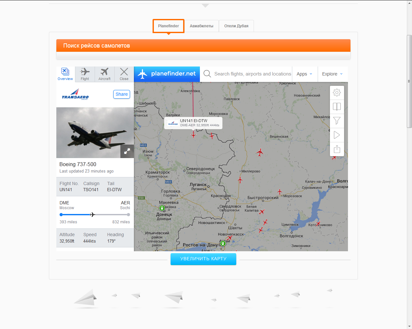Click the Last updated 23 minutes ago text
The width and height of the screenshot is (412, 329).
coord(86,171)
